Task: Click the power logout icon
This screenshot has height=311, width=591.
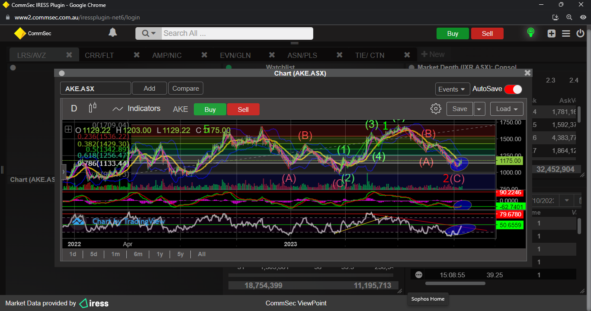Action: pyautogui.click(x=581, y=33)
